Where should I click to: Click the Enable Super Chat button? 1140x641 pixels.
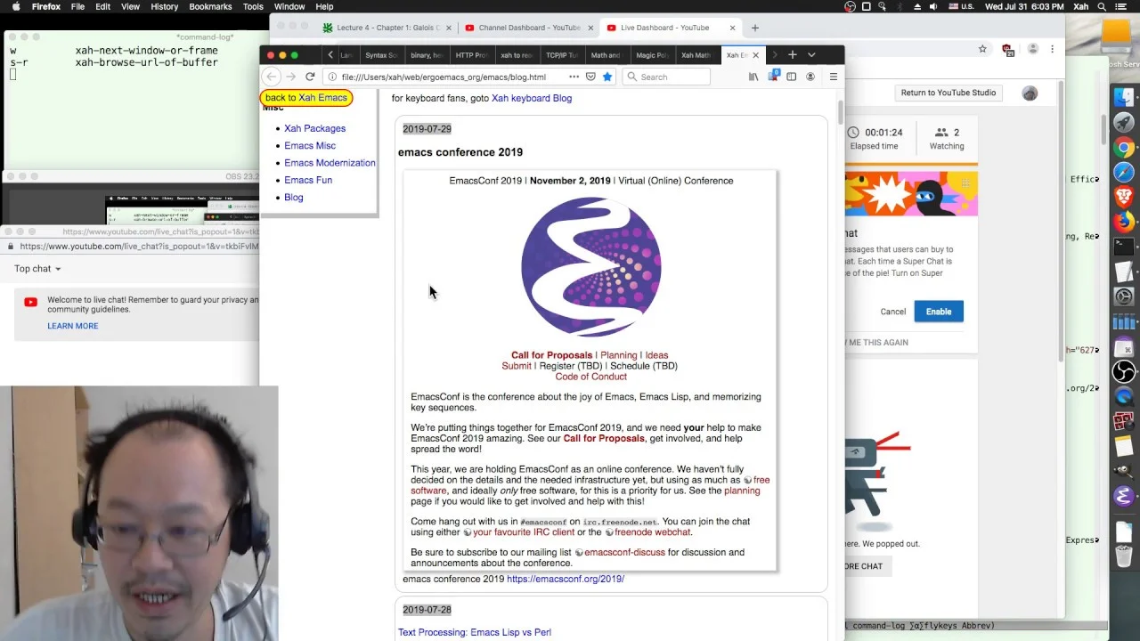click(939, 312)
